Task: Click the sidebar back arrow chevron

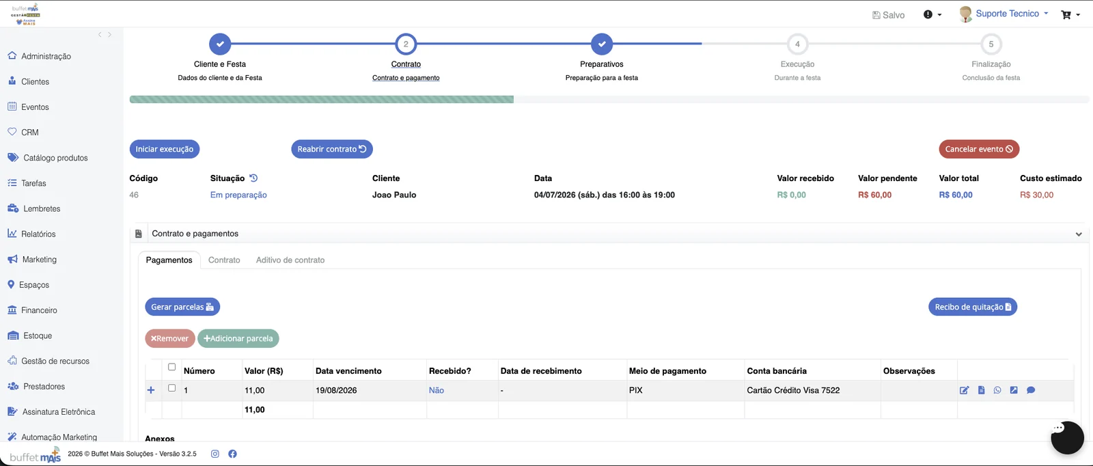Action: click(100, 34)
